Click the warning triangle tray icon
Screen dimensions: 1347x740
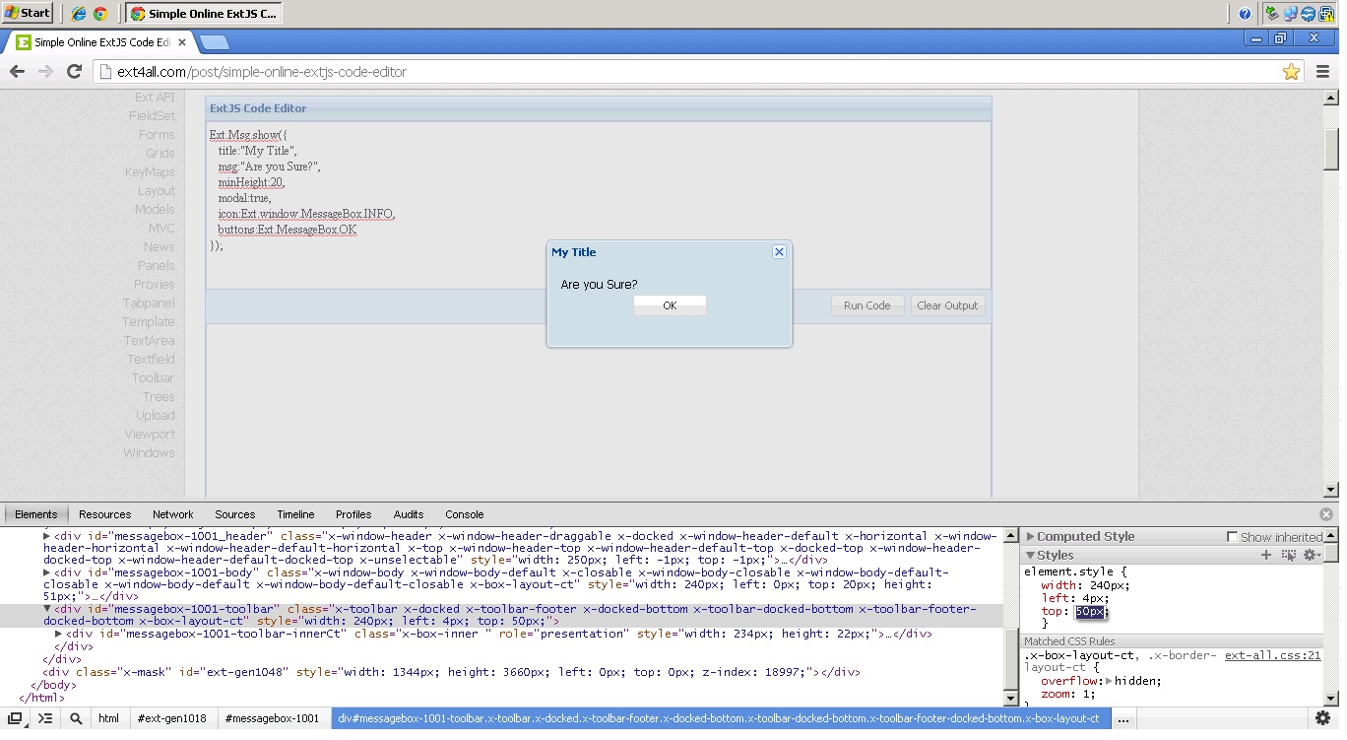(1325, 14)
